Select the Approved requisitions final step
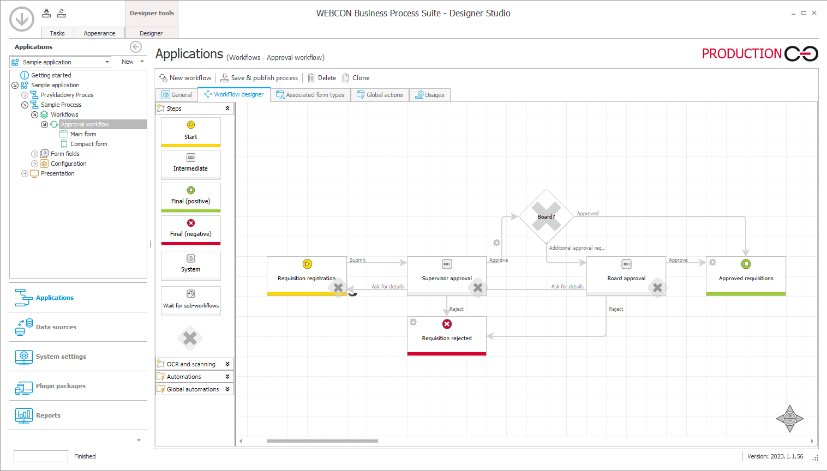The image size is (827, 471). (746, 276)
